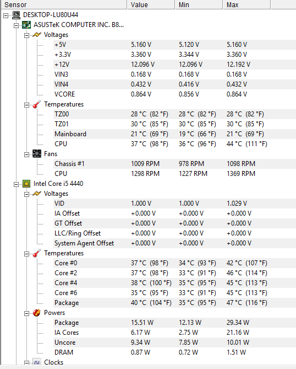Collapse the Intel Core i5 4440 node
296x369 pixels.
(16, 184)
